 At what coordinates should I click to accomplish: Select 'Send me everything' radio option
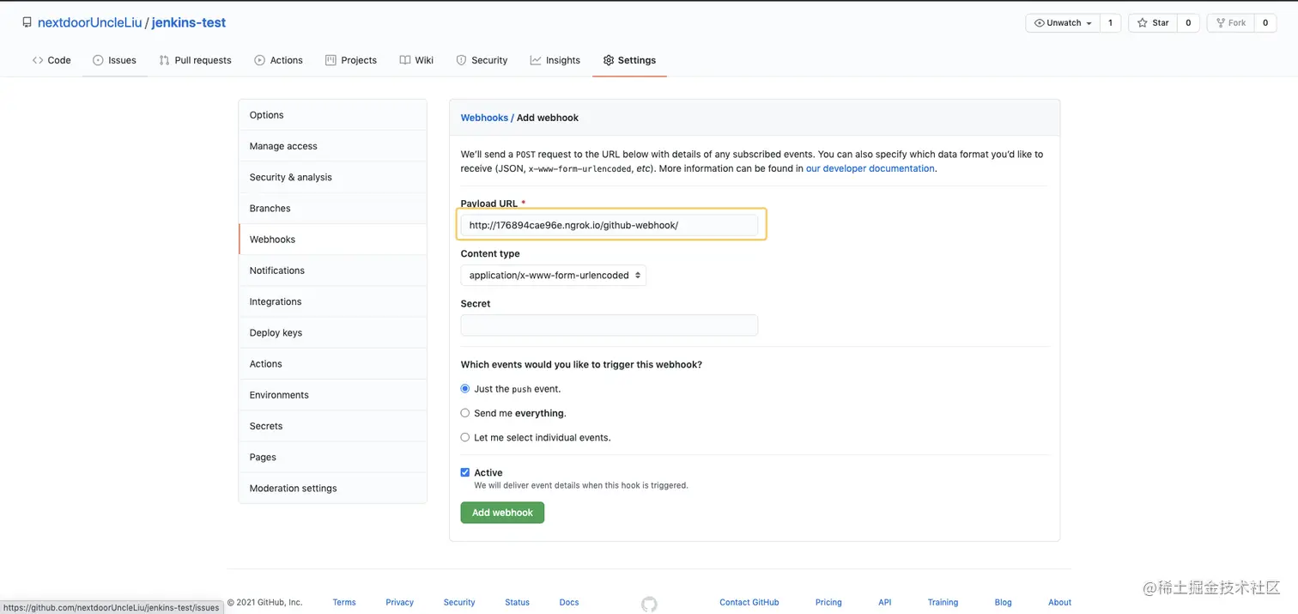[465, 413]
